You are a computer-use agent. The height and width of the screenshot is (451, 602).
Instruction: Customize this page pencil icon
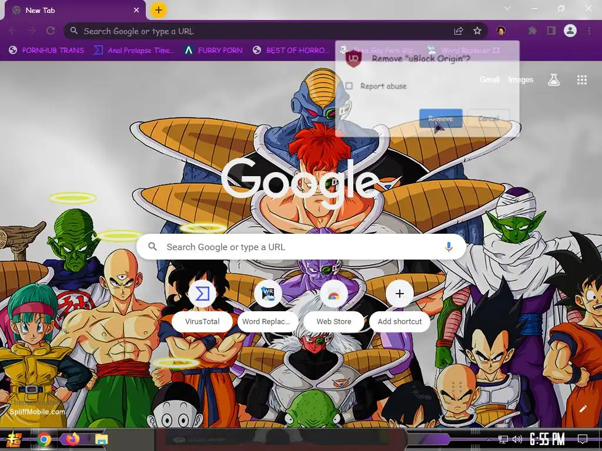583,409
